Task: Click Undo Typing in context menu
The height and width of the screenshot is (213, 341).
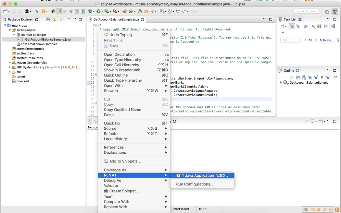Action: pos(134,35)
